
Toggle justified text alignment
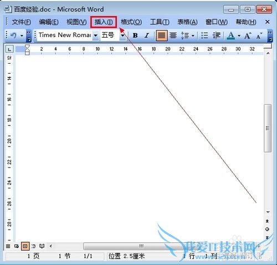(x=162, y=35)
